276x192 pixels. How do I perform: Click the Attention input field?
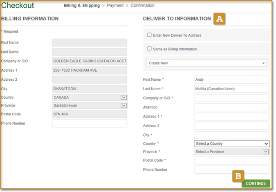tap(231, 107)
